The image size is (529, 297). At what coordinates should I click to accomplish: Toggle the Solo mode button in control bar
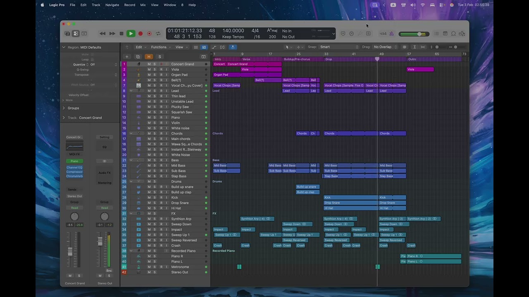click(x=368, y=33)
